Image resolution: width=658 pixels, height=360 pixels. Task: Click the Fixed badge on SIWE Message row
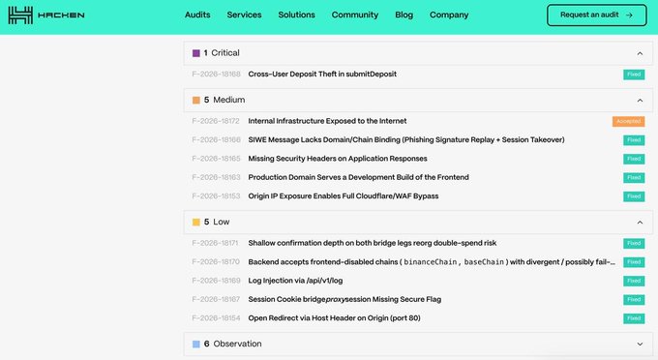click(x=634, y=139)
